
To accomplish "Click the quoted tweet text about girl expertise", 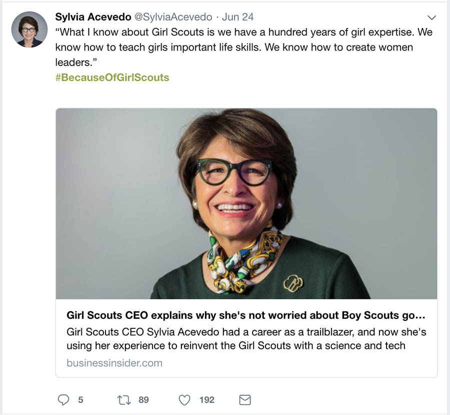I will [x=243, y=47].
